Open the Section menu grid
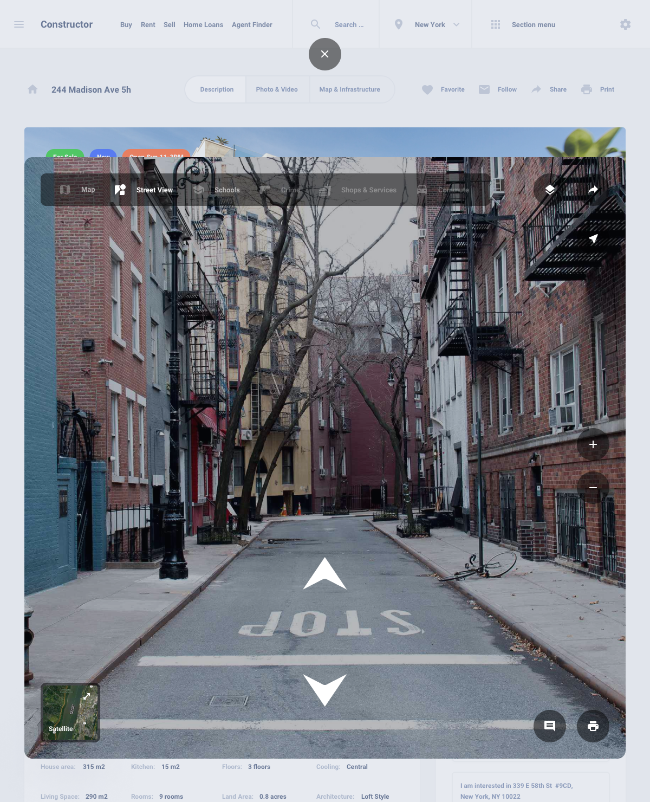This screenshot has width=650, height=802. click(x=523, y=24)
